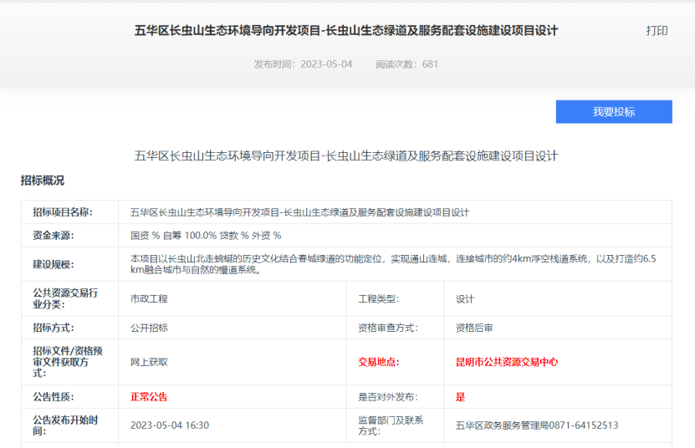The height and width of the screenshot is (448, 695).
Task: Click the red 是 external release value
Action: (460, 397)
